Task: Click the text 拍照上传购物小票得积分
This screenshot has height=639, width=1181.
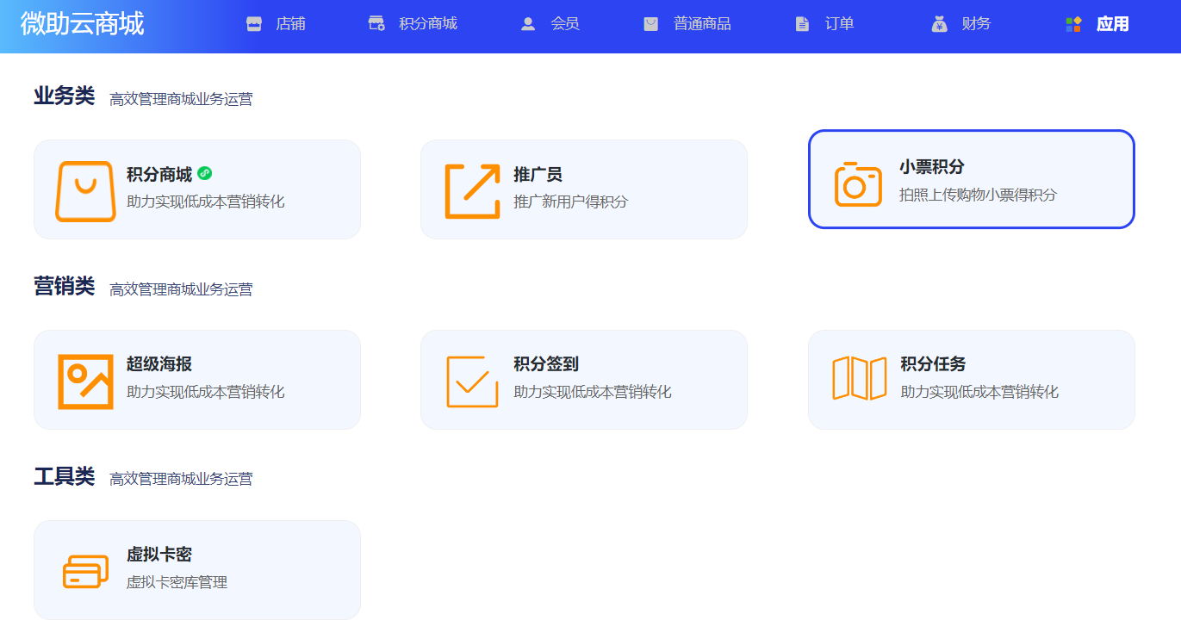Action: [x=979, y=195]
